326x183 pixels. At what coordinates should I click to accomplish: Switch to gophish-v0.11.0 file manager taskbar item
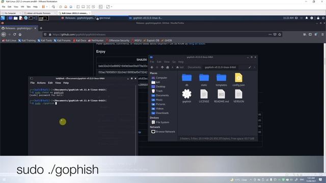[146, 18]
